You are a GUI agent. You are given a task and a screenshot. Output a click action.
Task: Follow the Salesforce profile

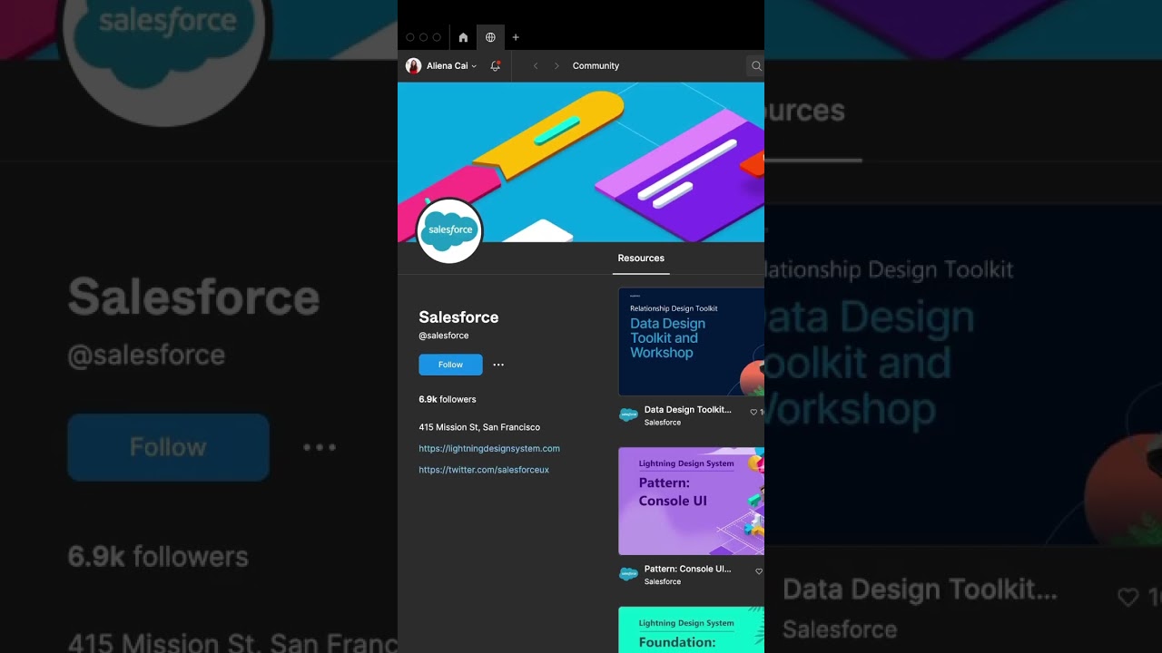[x=450, y=365]
